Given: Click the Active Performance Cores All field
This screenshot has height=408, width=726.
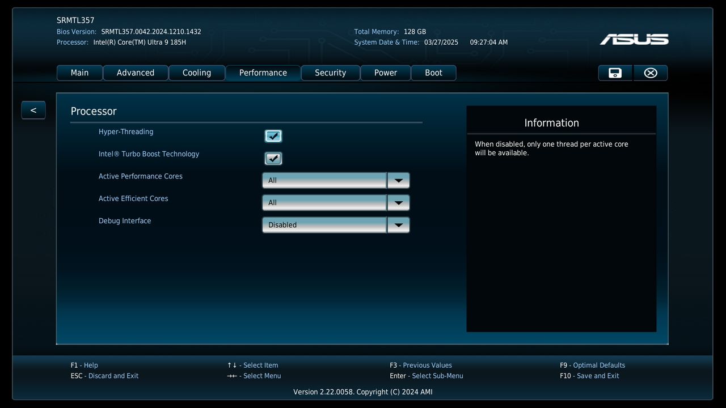Looking at the screenshot, I should click(x=324, y=180).
